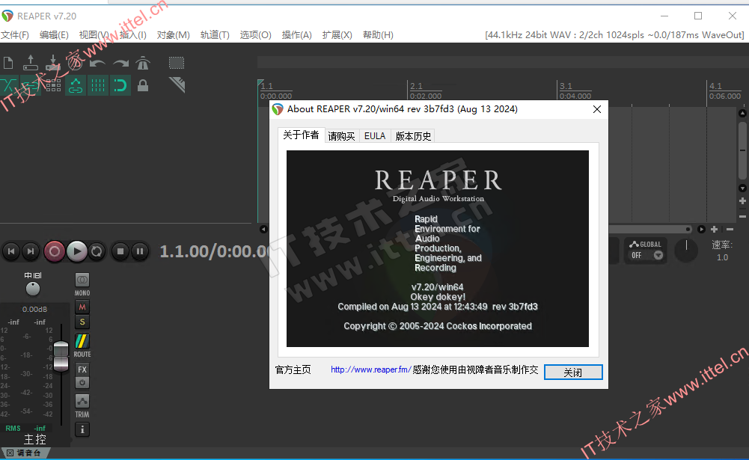749x460 pixels.
Task: Click the dotted rectangle toolbar icon
Action: (x=177, y=63)
